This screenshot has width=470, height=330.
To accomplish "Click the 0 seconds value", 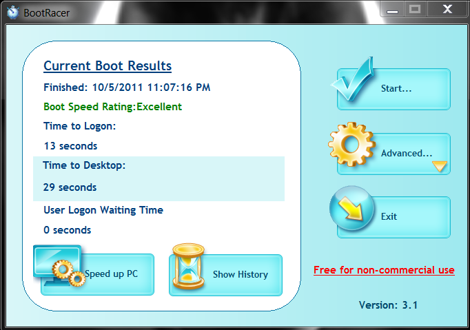I will (x=67, y=230).
